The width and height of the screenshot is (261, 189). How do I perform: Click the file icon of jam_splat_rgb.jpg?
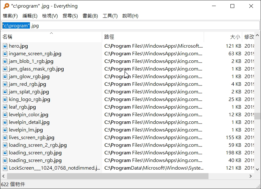pyautogui.click(x=5, y=92)
